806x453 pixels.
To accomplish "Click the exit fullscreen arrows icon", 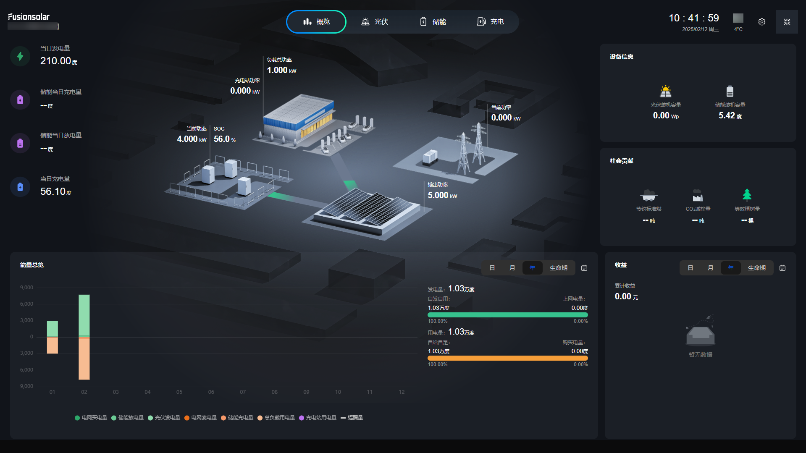I will (787, 21).
